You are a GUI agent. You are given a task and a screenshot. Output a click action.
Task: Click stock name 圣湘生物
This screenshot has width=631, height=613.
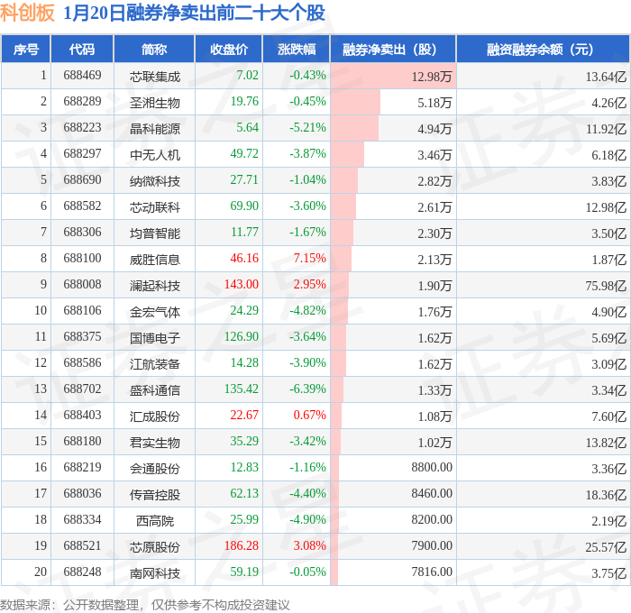pos(154,103)
